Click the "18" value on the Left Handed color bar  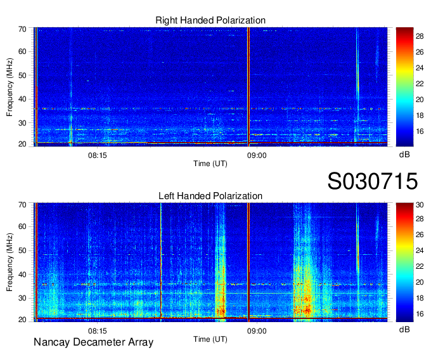click(x=420, y=298)
